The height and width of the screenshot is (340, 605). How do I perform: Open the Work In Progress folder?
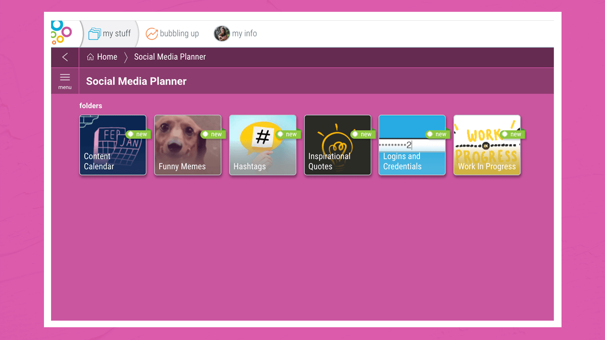click(x=487, y=145)
